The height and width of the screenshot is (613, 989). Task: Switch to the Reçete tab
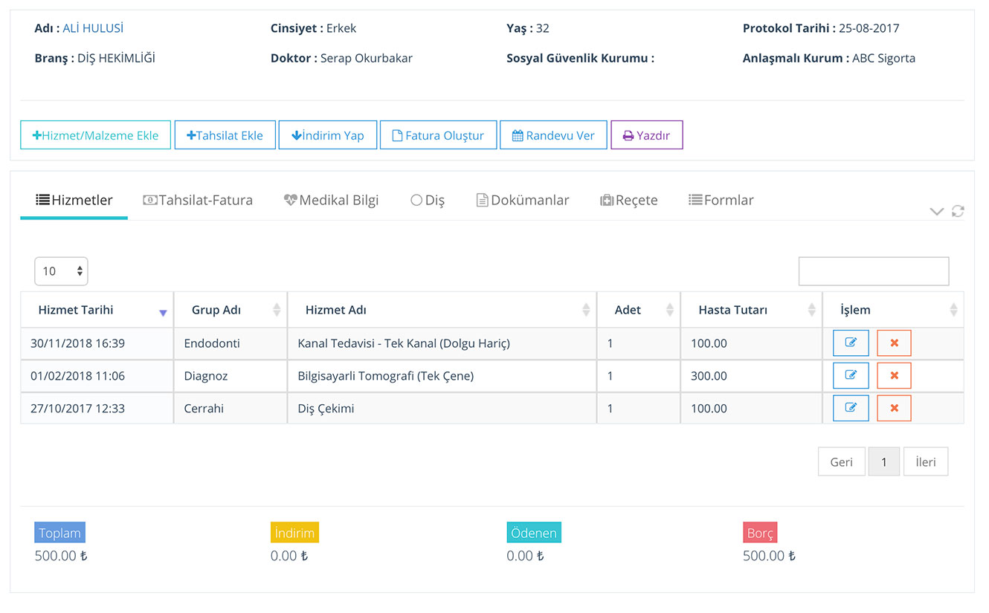pos(629,200)
